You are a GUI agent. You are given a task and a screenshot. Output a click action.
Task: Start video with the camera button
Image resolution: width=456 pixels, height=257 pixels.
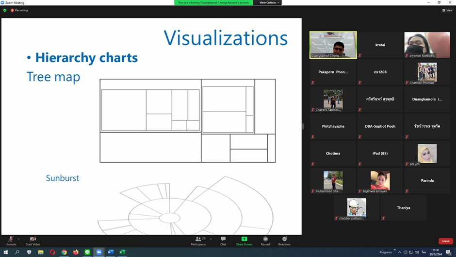33,240
